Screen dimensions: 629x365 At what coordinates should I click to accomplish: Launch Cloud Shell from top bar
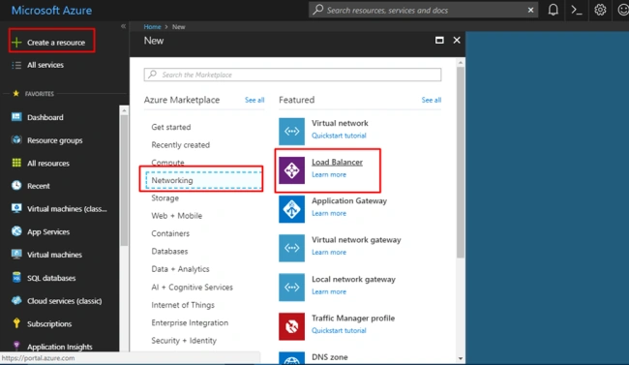pyautogui.click(x=577, y=10)
